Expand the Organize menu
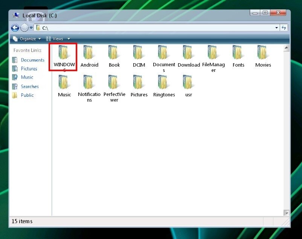Viewport: 302px width, 239px height. click(x=27, y=39)
